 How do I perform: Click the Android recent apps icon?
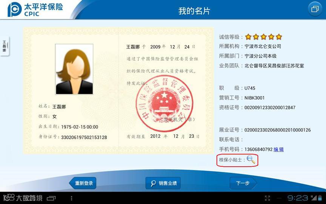(51, 198)
